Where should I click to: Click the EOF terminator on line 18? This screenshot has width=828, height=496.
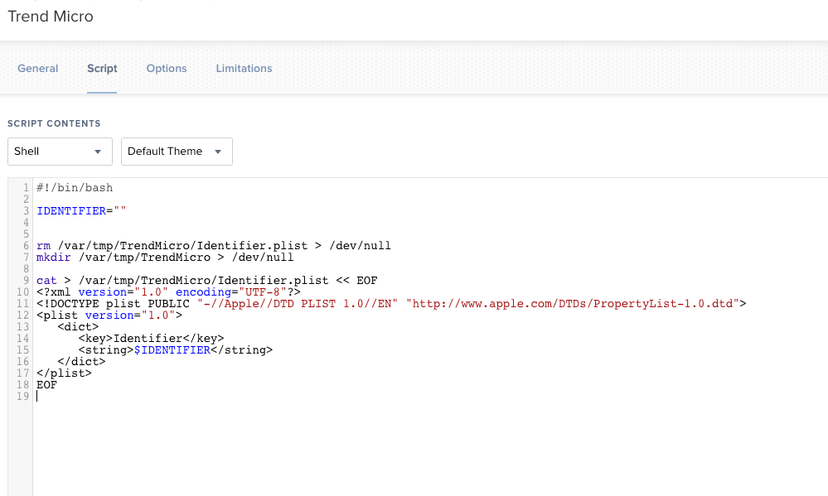click(x=46, y=385)
